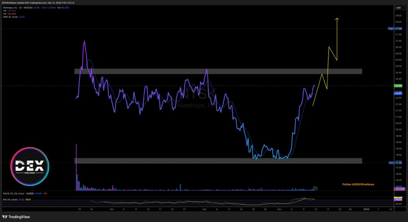Click the 29.00 price axis label
Viewport: 408px width, 222px height.
tap(398, 16)
